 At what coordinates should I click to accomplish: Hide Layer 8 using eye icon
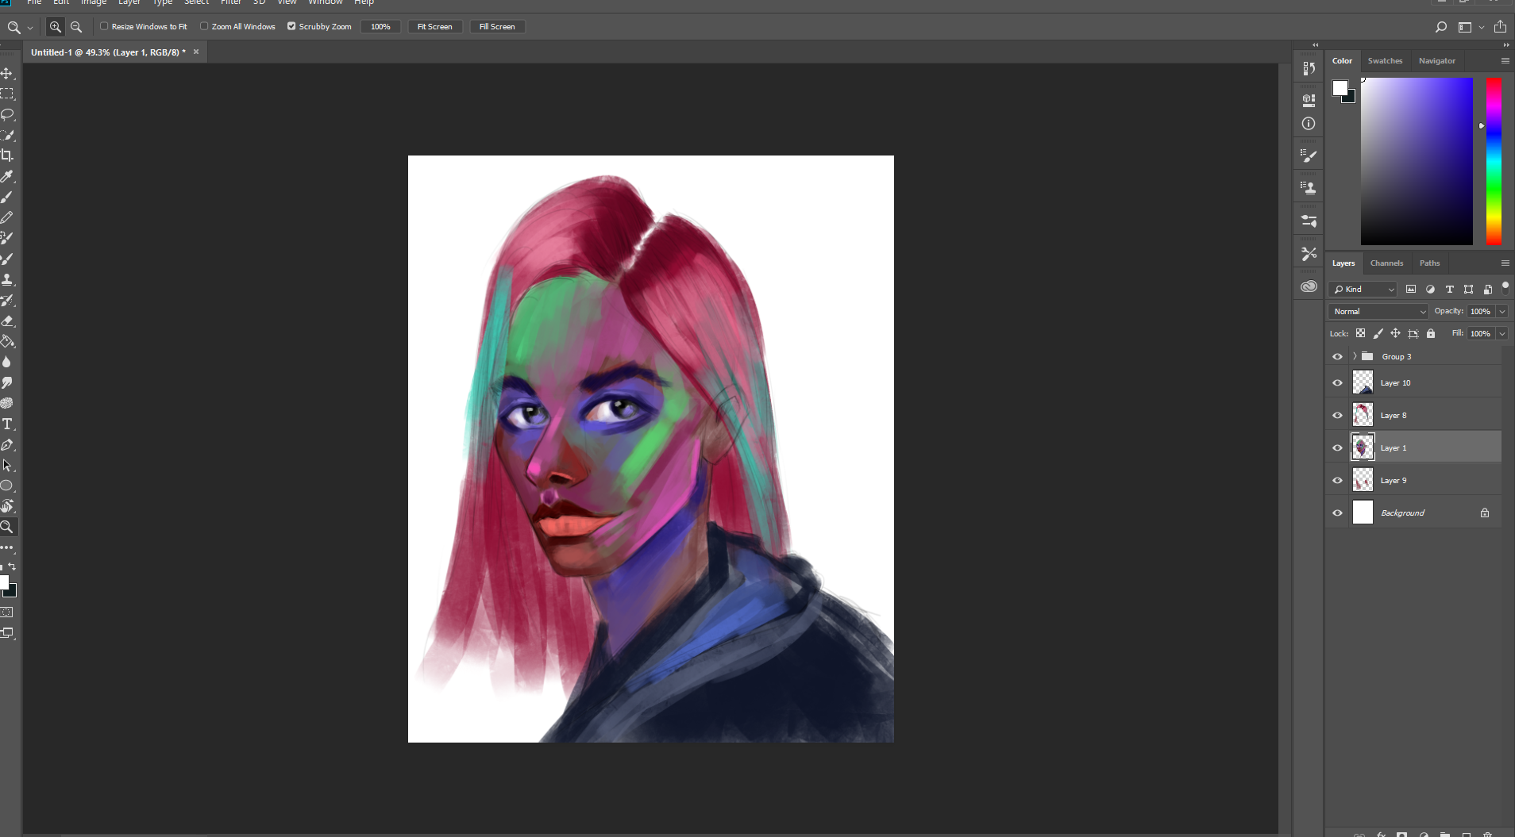[x=1337, y=416]
